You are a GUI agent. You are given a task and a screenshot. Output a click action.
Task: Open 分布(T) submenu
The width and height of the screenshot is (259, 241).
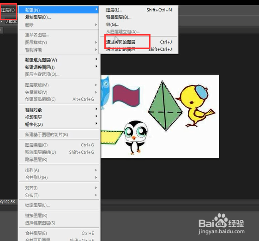click(x=59, y=195)
